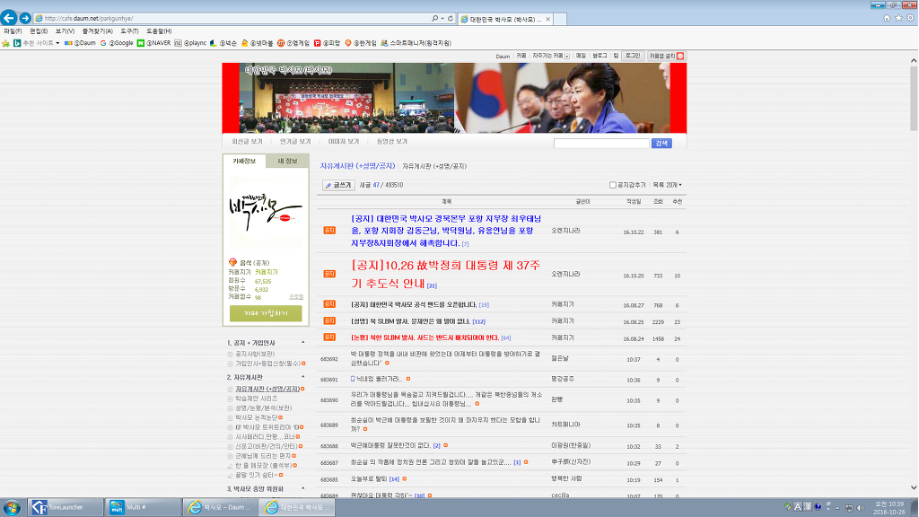Image resolution: width=919 pixels, height=517 pixels.
Task: Click the browser Home icon
Action: (887, 18)
